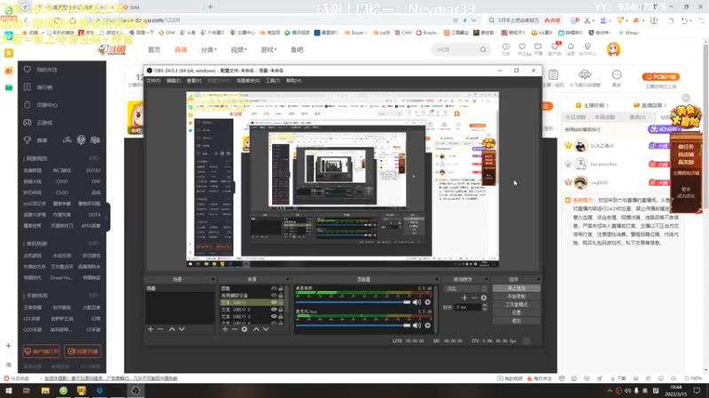
Task: Toggle lock on the image source
Action: (281, 288)
